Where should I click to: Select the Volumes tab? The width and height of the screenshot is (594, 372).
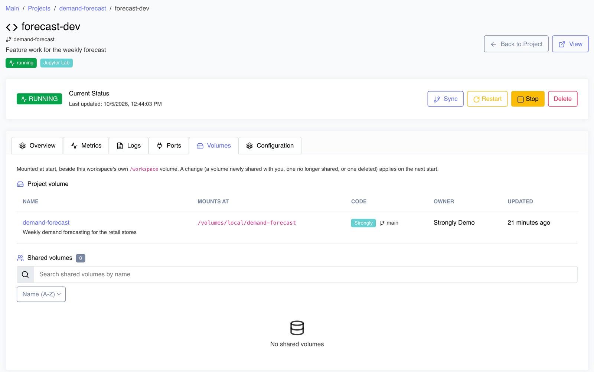pos(214,146)
